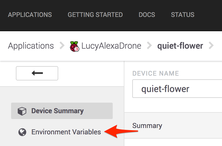Click the bold quiet-flower breadcrumb
Viewport: 222px width, 146px height.
point(180,46)
